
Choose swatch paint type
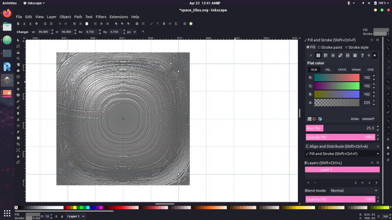pos(355,55)
